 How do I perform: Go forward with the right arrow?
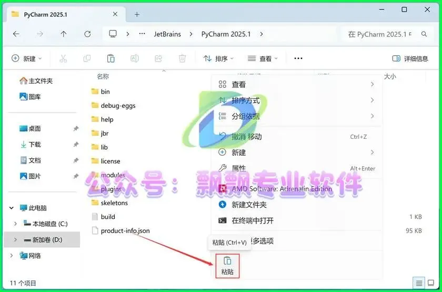click(x=40, y=34)
